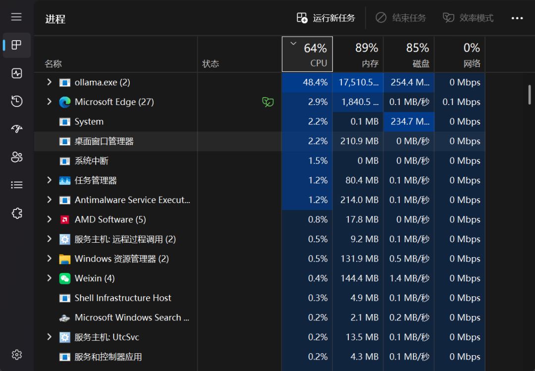Click the 名称 column header
This screenshot has height=371, width=535.
tap(53, 64)
